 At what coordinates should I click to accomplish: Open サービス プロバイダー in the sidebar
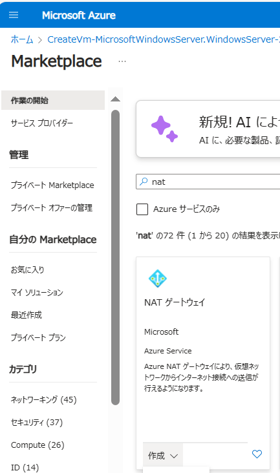click(x=42, y=123)
